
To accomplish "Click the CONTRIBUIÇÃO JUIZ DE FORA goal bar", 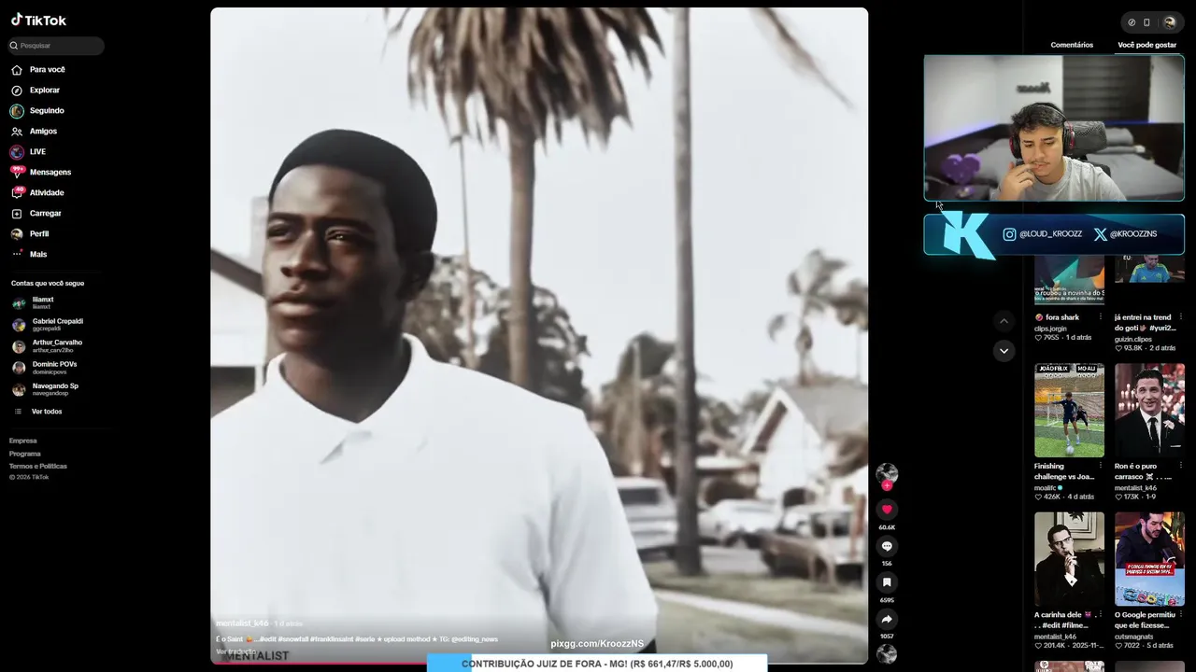I will (x=597, y=664).
